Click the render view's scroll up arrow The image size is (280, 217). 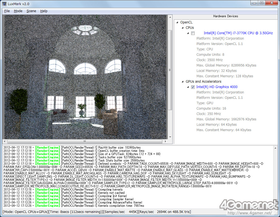pos(170,17)
